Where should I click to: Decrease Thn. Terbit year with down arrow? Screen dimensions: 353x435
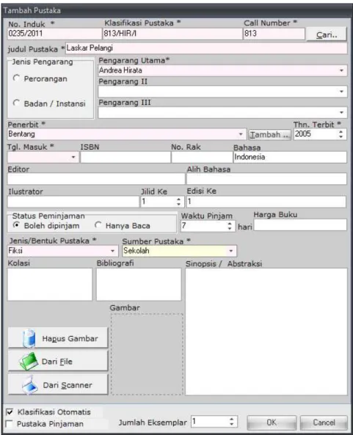point(341,136)
